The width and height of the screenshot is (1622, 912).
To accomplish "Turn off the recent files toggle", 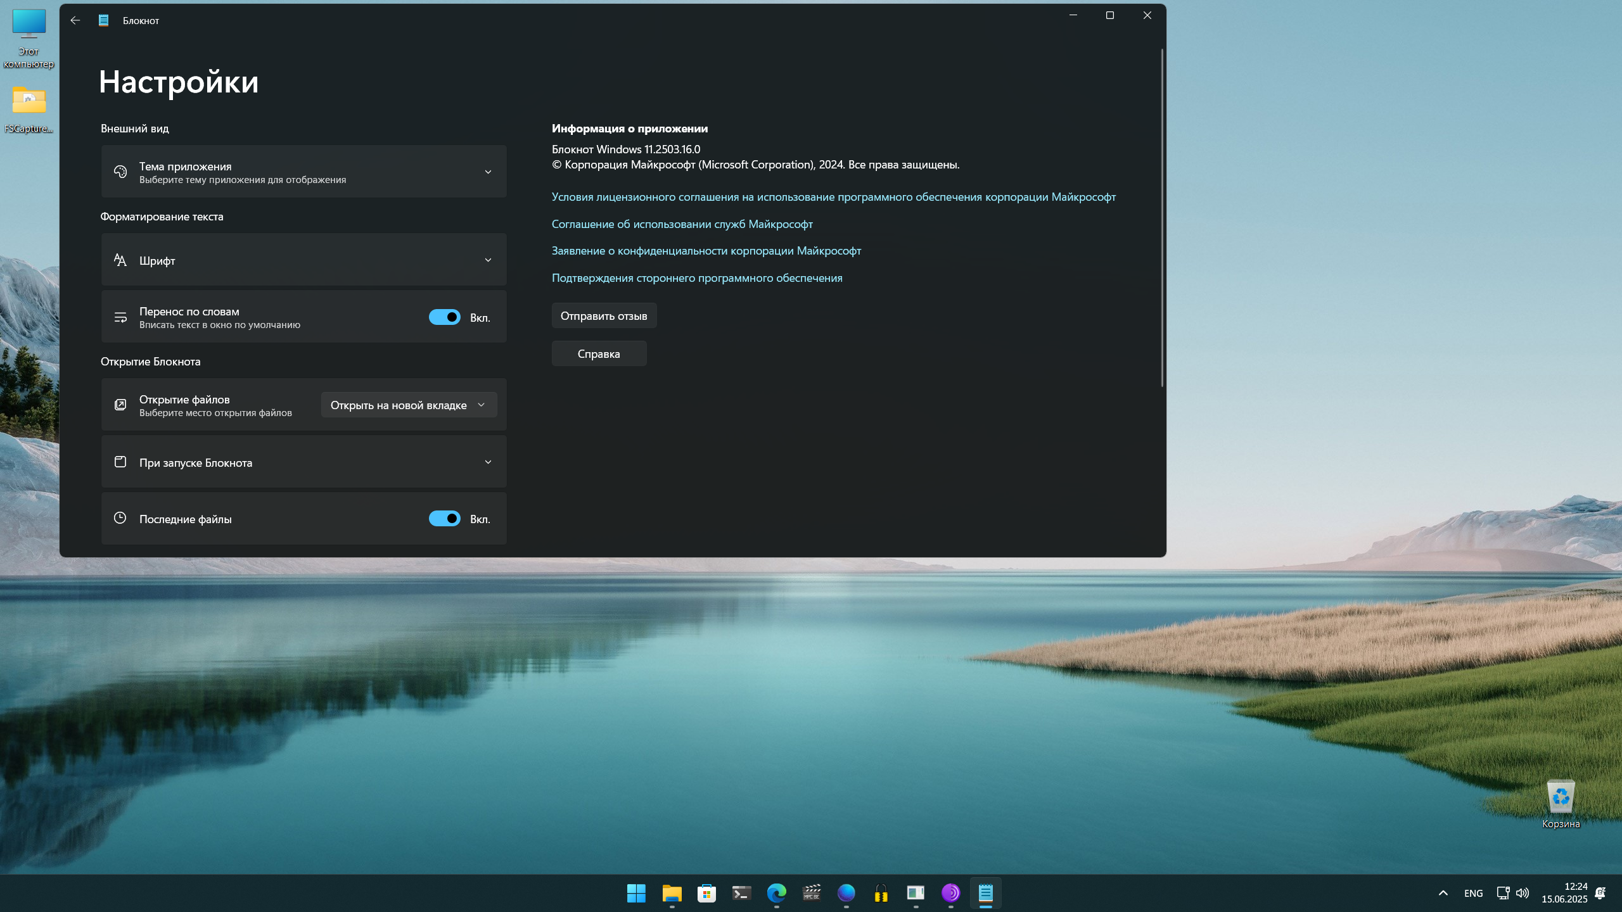I will tap(445, 519).
